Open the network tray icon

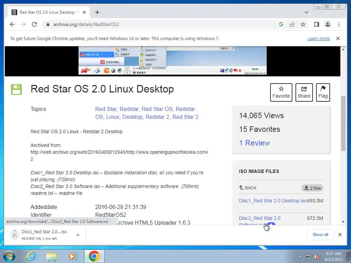pyautogui.click(x=308, y=257)
